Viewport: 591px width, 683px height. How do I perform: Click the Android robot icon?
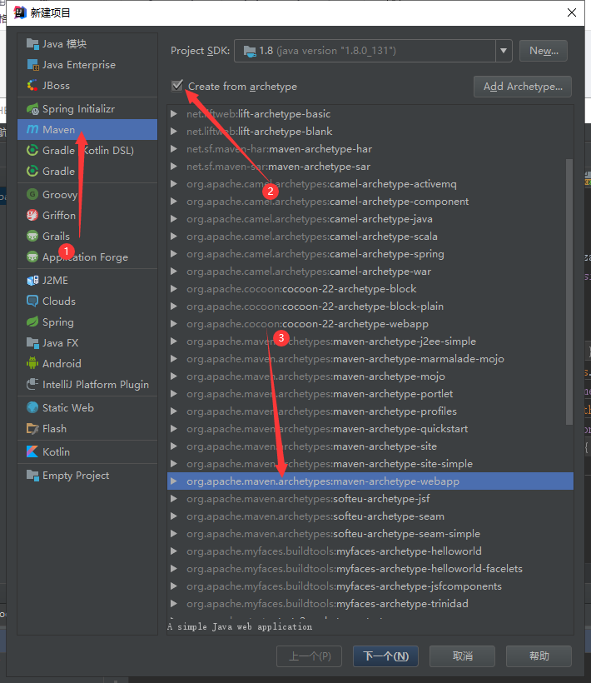[x=32, y=363]
